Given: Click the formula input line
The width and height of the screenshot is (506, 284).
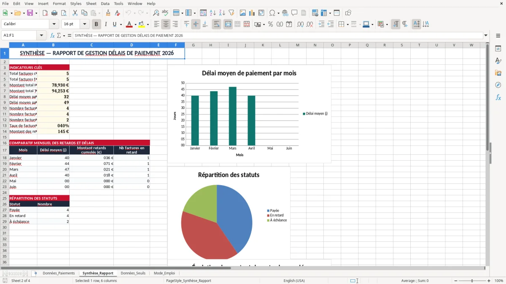Looking at the screenshot, I should (278, 36).
